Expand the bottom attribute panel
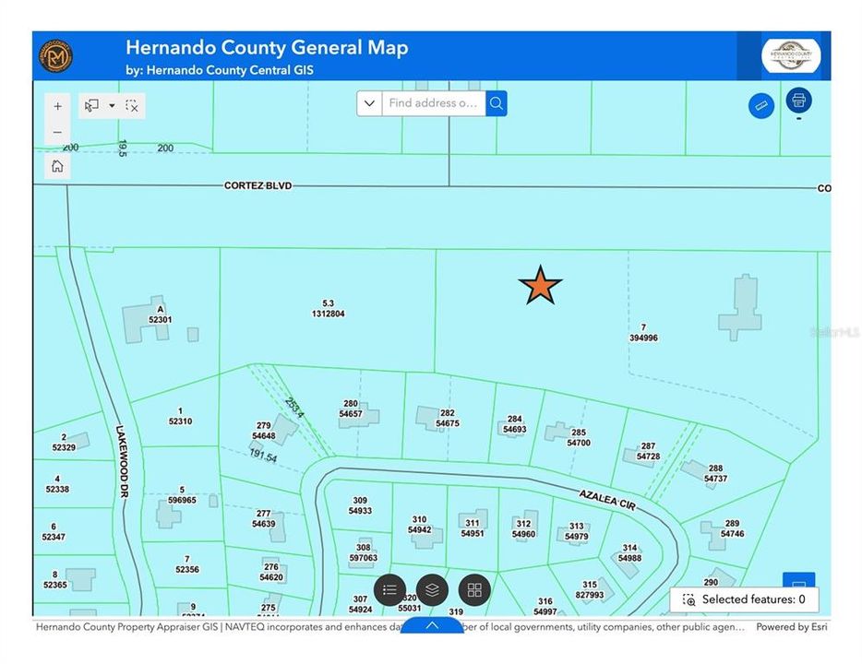The image size is (862, 664). (431, 624)
